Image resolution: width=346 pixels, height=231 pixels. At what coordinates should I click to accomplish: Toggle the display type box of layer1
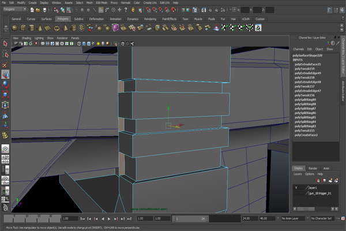(302, 188)
